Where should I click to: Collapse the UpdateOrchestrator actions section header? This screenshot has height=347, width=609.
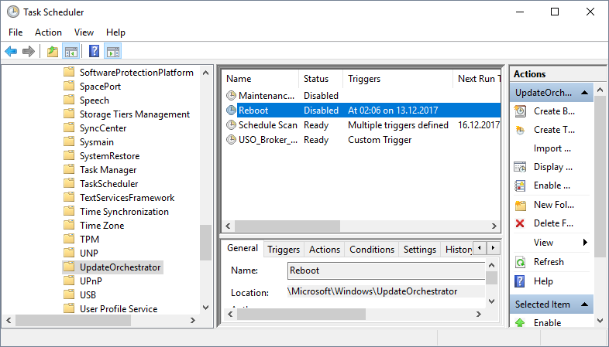586,93
